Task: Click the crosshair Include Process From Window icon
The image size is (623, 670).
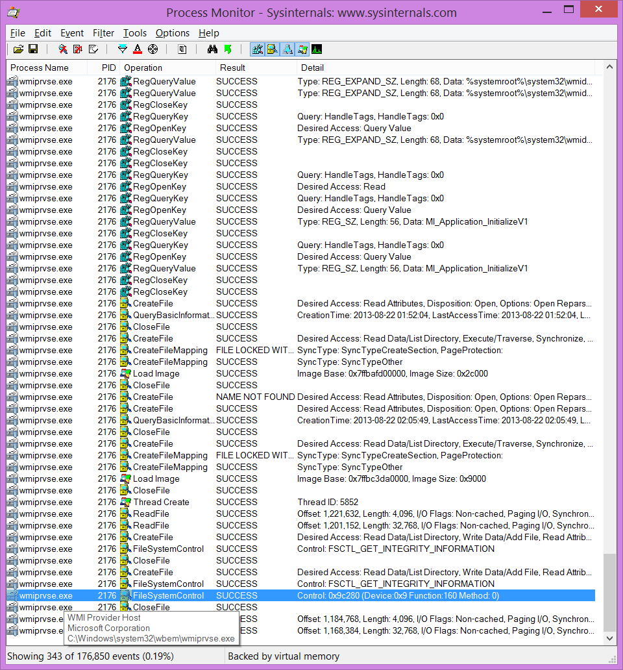Action: pos(153,49)
